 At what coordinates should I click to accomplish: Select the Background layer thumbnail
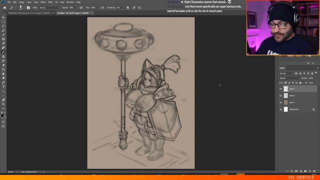point(285,109)
